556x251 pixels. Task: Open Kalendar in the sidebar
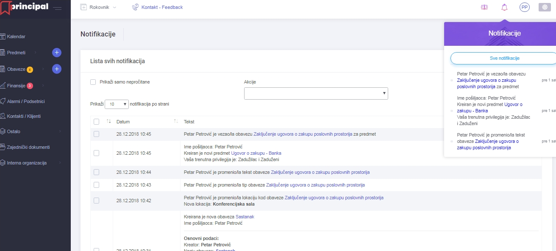pos(16,36)
